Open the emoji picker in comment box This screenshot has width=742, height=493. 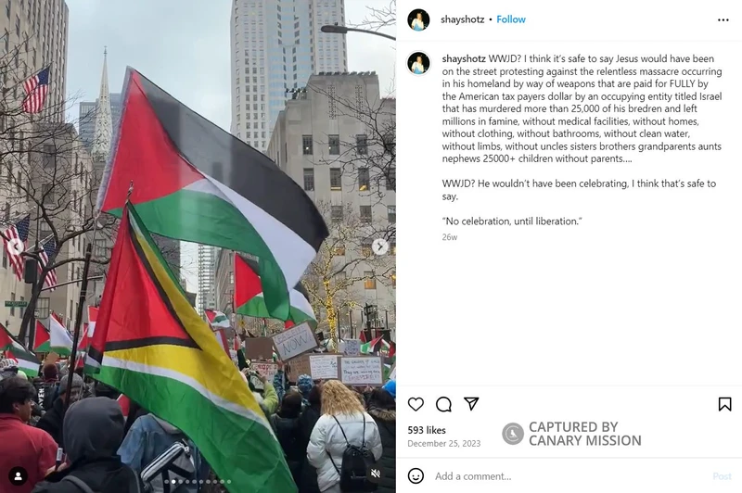pos(416,475)
